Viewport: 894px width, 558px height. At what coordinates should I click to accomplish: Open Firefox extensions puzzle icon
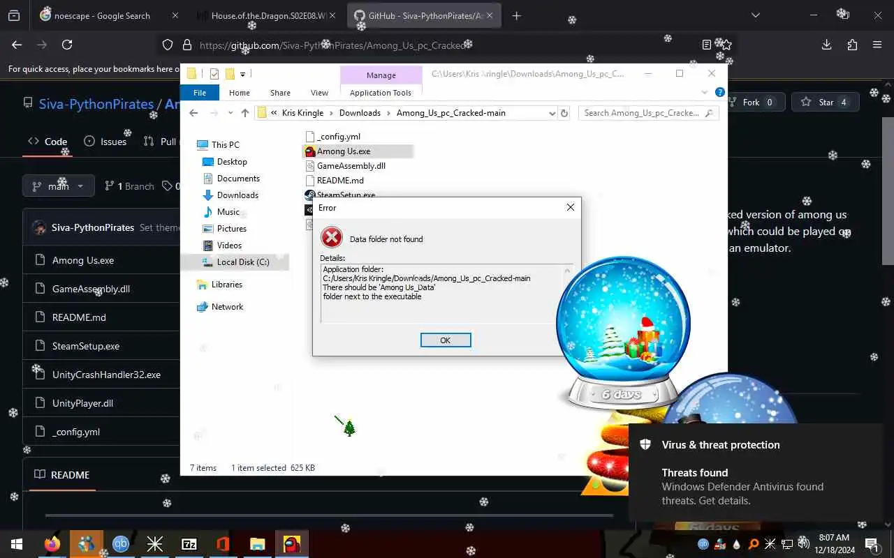[852, 45]
